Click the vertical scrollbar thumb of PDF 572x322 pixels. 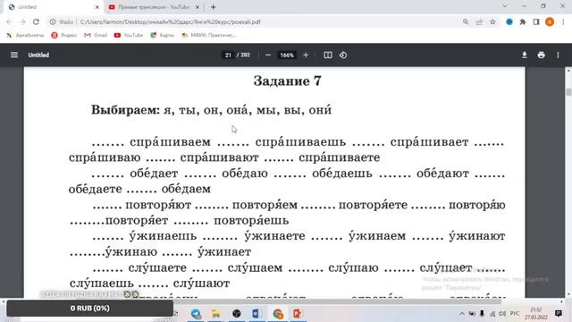coord(568,92)
